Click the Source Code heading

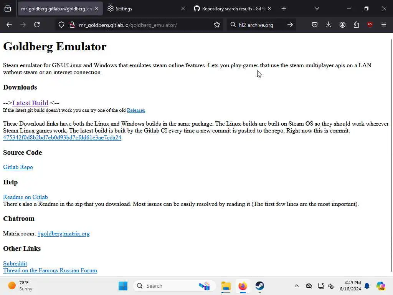tap(23, 152)
